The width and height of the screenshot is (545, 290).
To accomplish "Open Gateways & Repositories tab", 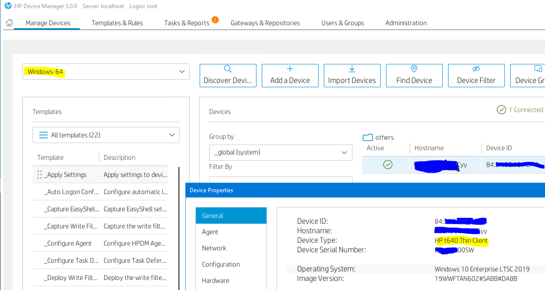I will [265, 23].
